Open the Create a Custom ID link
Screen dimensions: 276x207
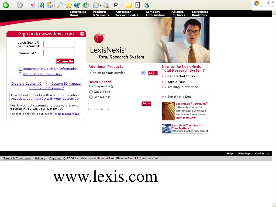[x=26, y=84]
